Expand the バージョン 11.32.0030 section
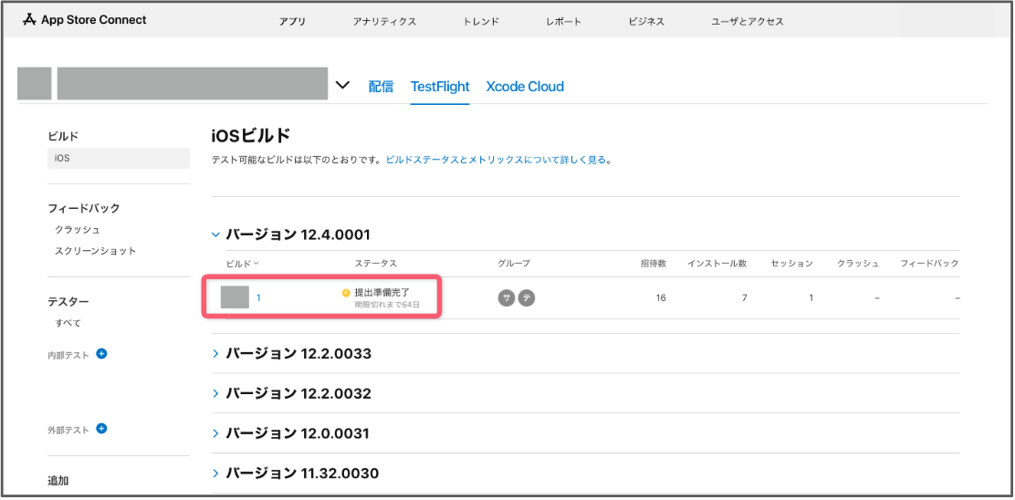1015x500 pixels. tap(216, 474)
